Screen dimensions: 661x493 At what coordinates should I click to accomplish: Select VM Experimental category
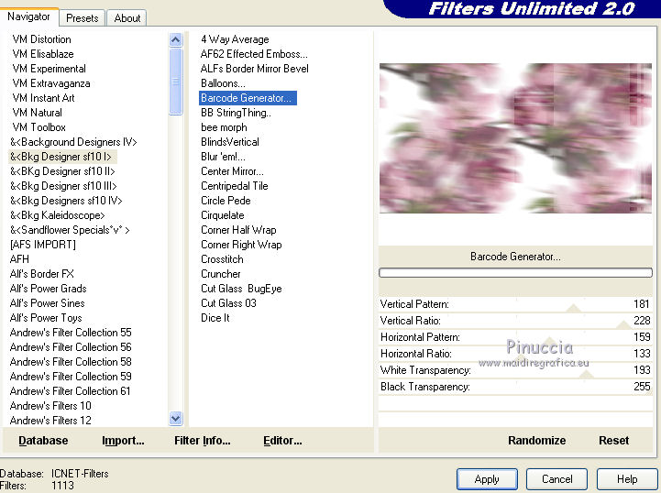pyautogui.click(x=49, y=69)
